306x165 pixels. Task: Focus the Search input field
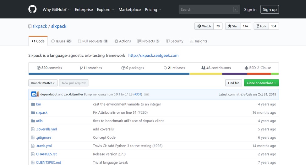tap(206, 10)
